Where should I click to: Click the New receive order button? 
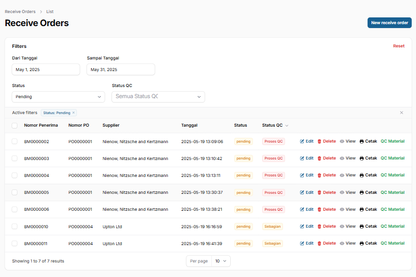coord(389,23)
